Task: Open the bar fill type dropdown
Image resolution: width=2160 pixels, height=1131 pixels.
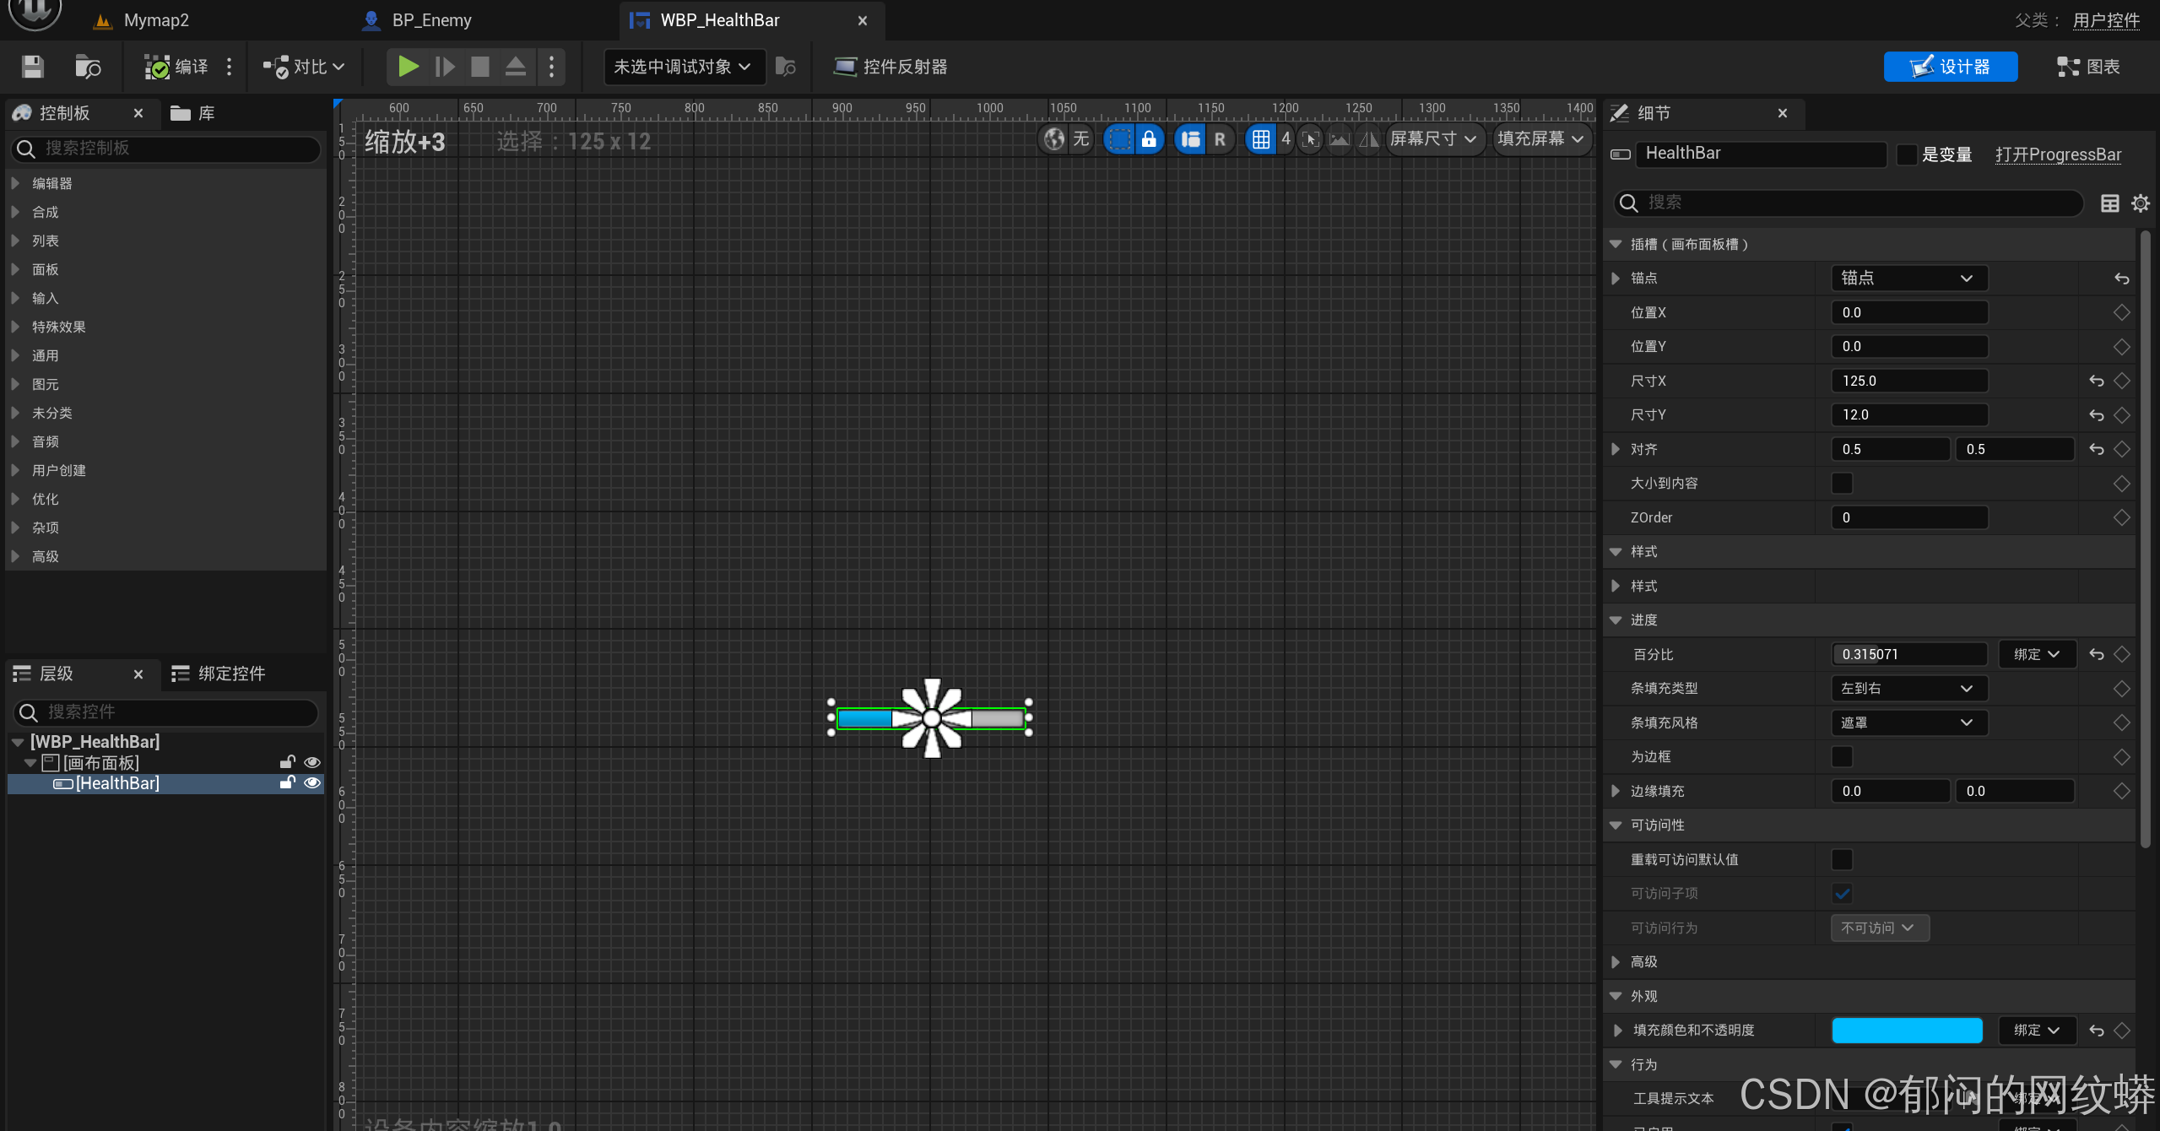Action: click(x=1908, y=689)
